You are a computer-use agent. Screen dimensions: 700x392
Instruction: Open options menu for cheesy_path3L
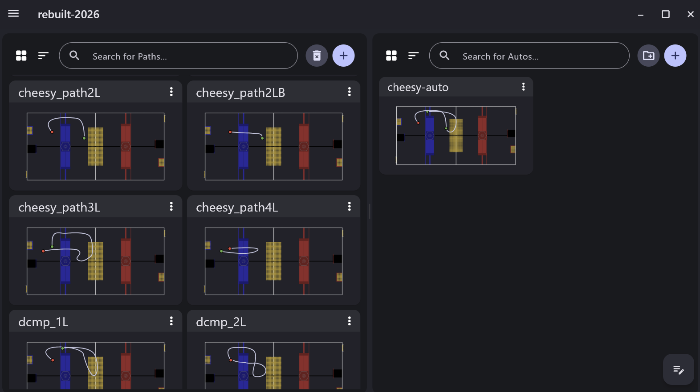[x=171, y=207]
